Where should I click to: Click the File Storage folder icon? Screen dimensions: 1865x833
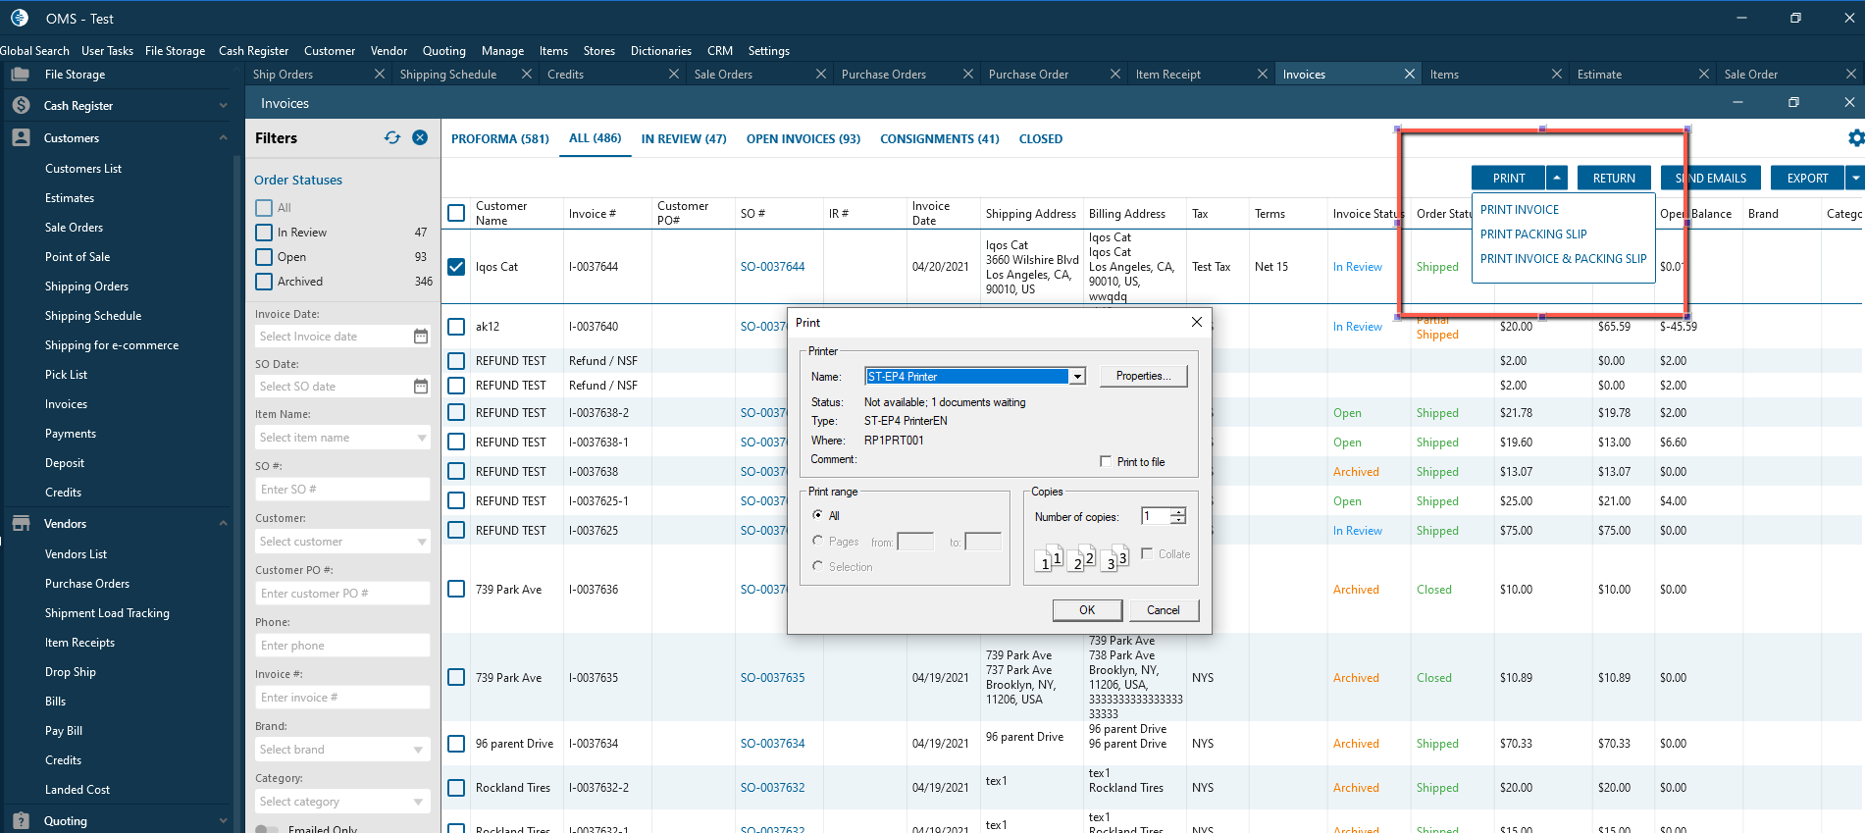click(21, 75)
